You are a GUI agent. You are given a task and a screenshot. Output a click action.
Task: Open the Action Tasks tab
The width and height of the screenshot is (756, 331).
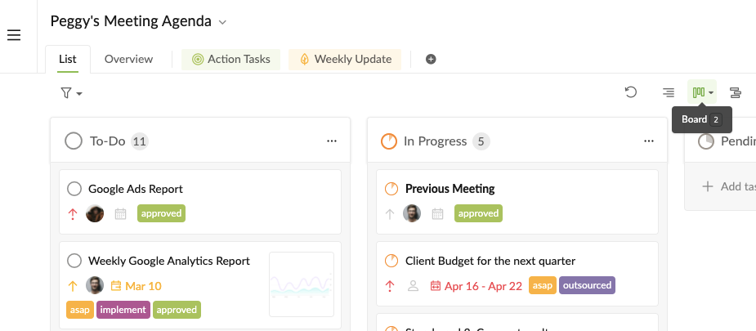pos(231,60)
